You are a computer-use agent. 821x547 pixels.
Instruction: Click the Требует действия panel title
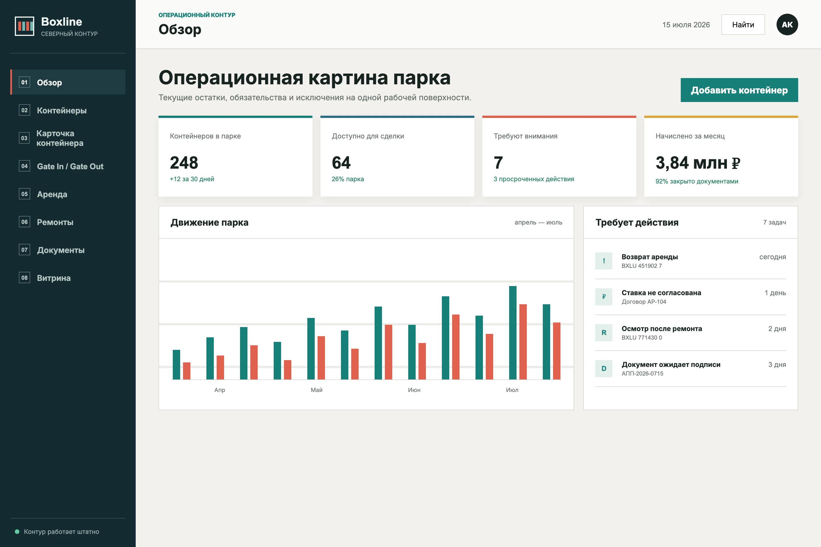click(x=637, y=223)
